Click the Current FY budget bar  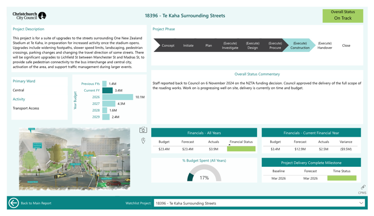pyautogui.click(x=107, y=90)
